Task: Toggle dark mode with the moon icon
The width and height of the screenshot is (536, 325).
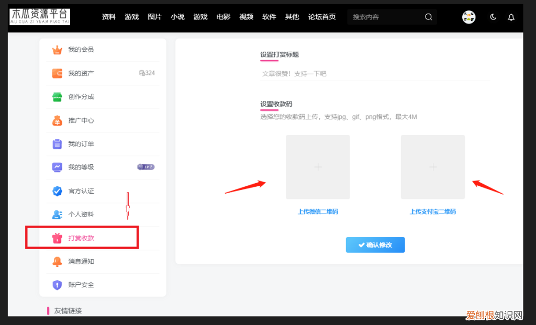Action: click(x=493, y=17)
